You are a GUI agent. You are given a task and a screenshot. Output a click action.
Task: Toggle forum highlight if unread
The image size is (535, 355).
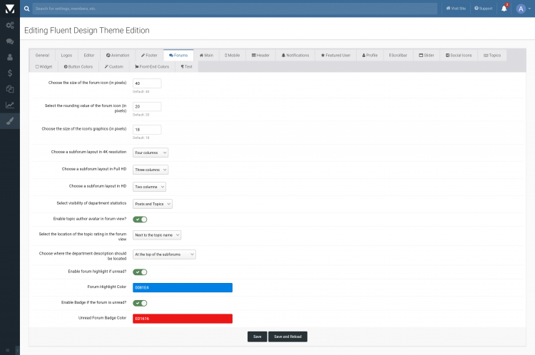(140, 272)
